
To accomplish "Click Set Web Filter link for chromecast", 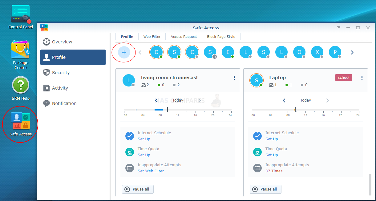I will click(x=151, y=171).
